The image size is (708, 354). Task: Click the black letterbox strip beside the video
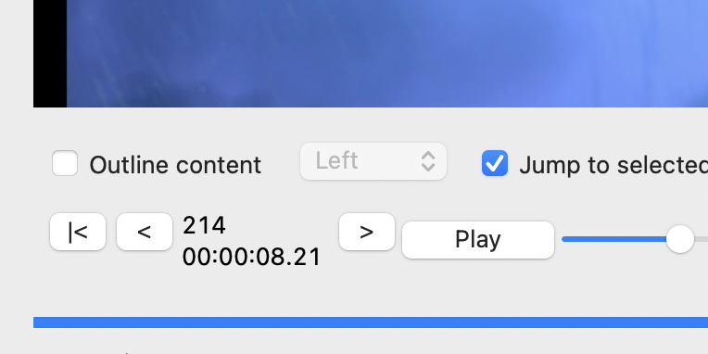tap(50, 53)
